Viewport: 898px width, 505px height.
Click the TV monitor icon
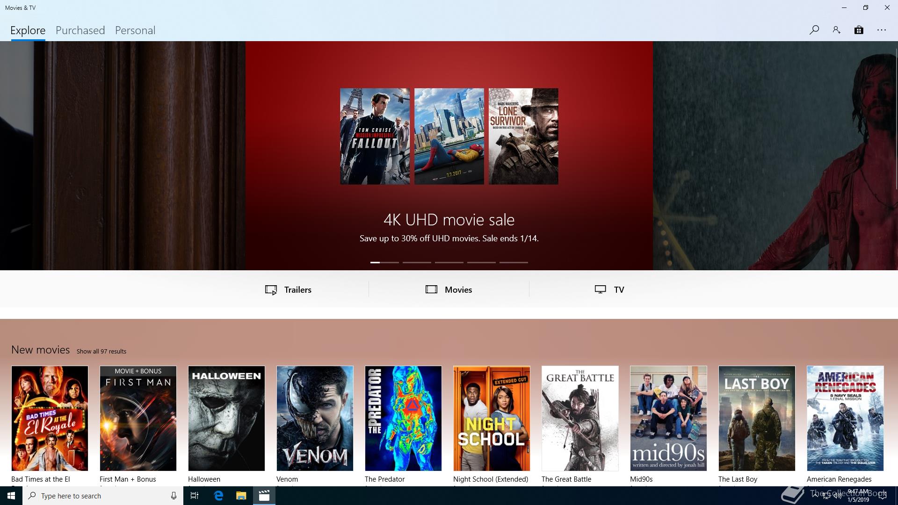coord(601,289)
